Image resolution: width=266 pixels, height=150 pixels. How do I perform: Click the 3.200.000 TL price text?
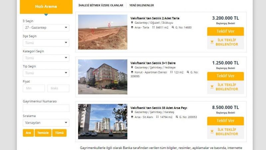pos(225,18)
